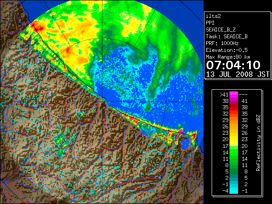This screenshot has width=272, height=204.
Task: Click the Elevation:-0.5 line
Action: click(x=227, y=50)
